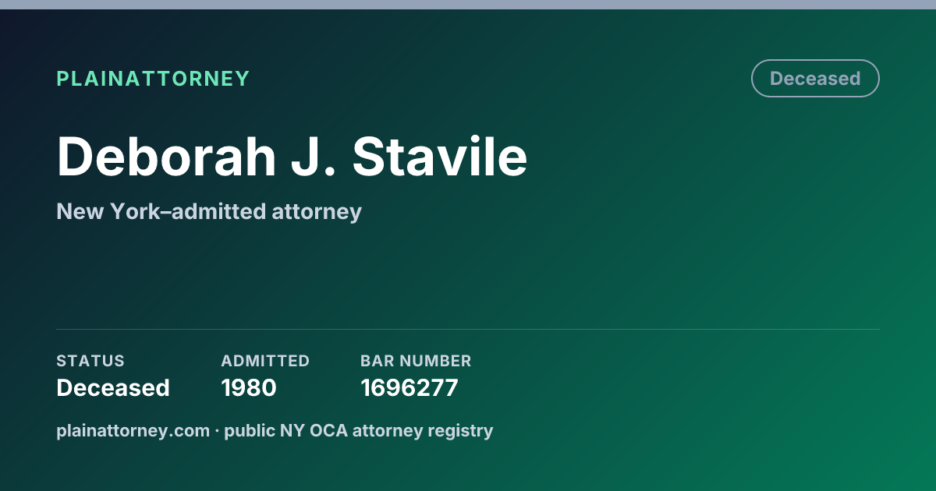Image resolution: width=936 pixels, height=491 pixels.
Task: Open the plainattorney.com footer link
Action: pyautogui.click(x=133, y=430)
